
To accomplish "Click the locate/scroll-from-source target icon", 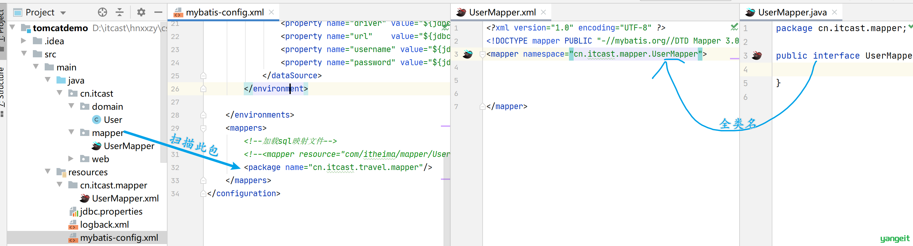I will tap(103, 12).
